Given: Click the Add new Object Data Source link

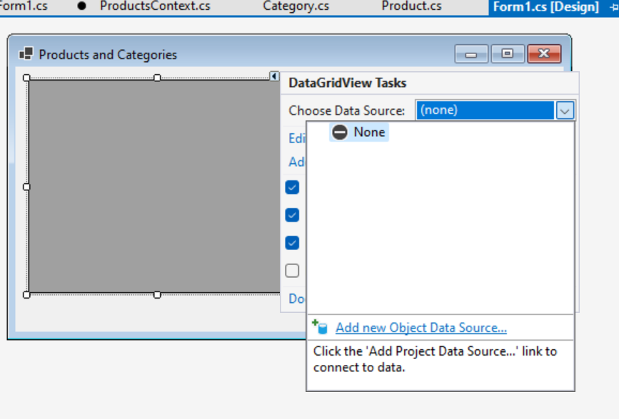Looking at the screenshot, I should click(x=421, y=326).
